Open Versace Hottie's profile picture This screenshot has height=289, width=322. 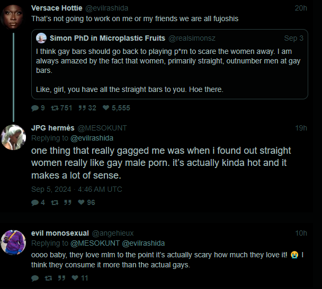tap(13, 18)
